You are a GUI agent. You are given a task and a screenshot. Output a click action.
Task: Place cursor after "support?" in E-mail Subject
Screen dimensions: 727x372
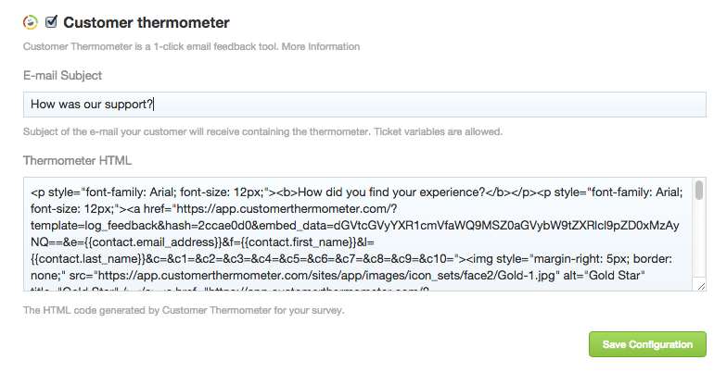(x=154, y=105)
